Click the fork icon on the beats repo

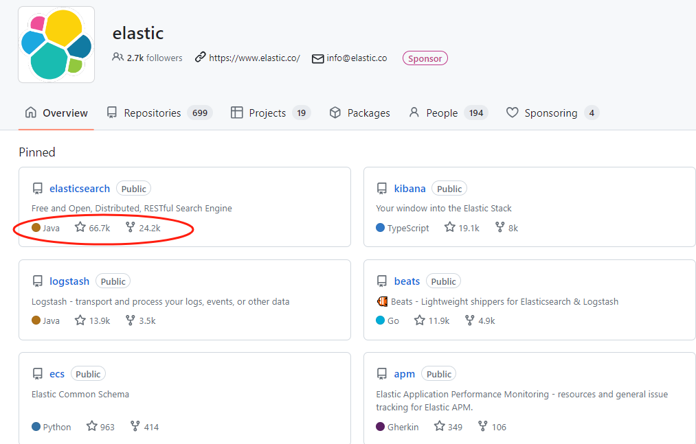(471, 320)
